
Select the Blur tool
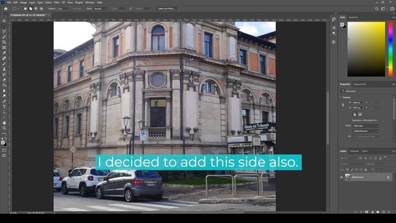4,90
